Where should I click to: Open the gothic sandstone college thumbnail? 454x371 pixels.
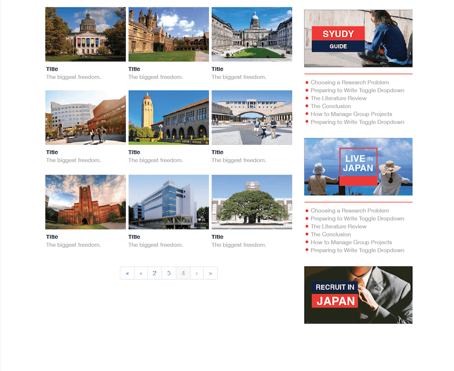169,34
